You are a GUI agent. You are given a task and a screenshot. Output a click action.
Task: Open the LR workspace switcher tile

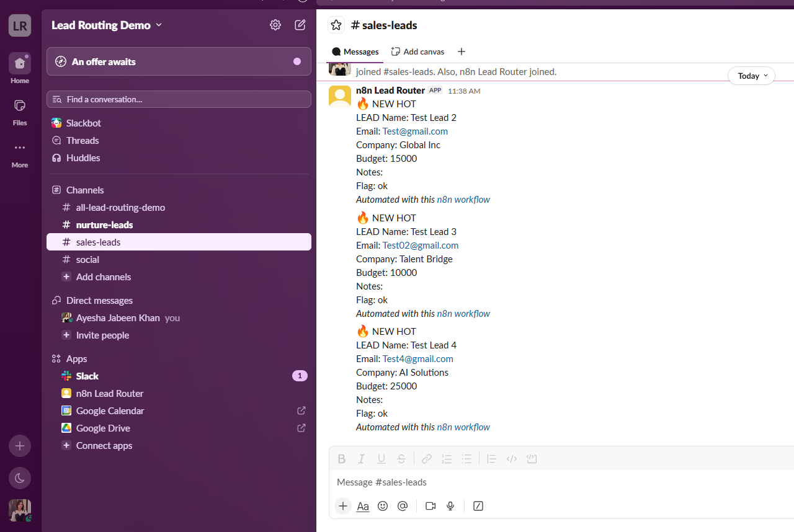pyautogui.click(x=20, y=25)
